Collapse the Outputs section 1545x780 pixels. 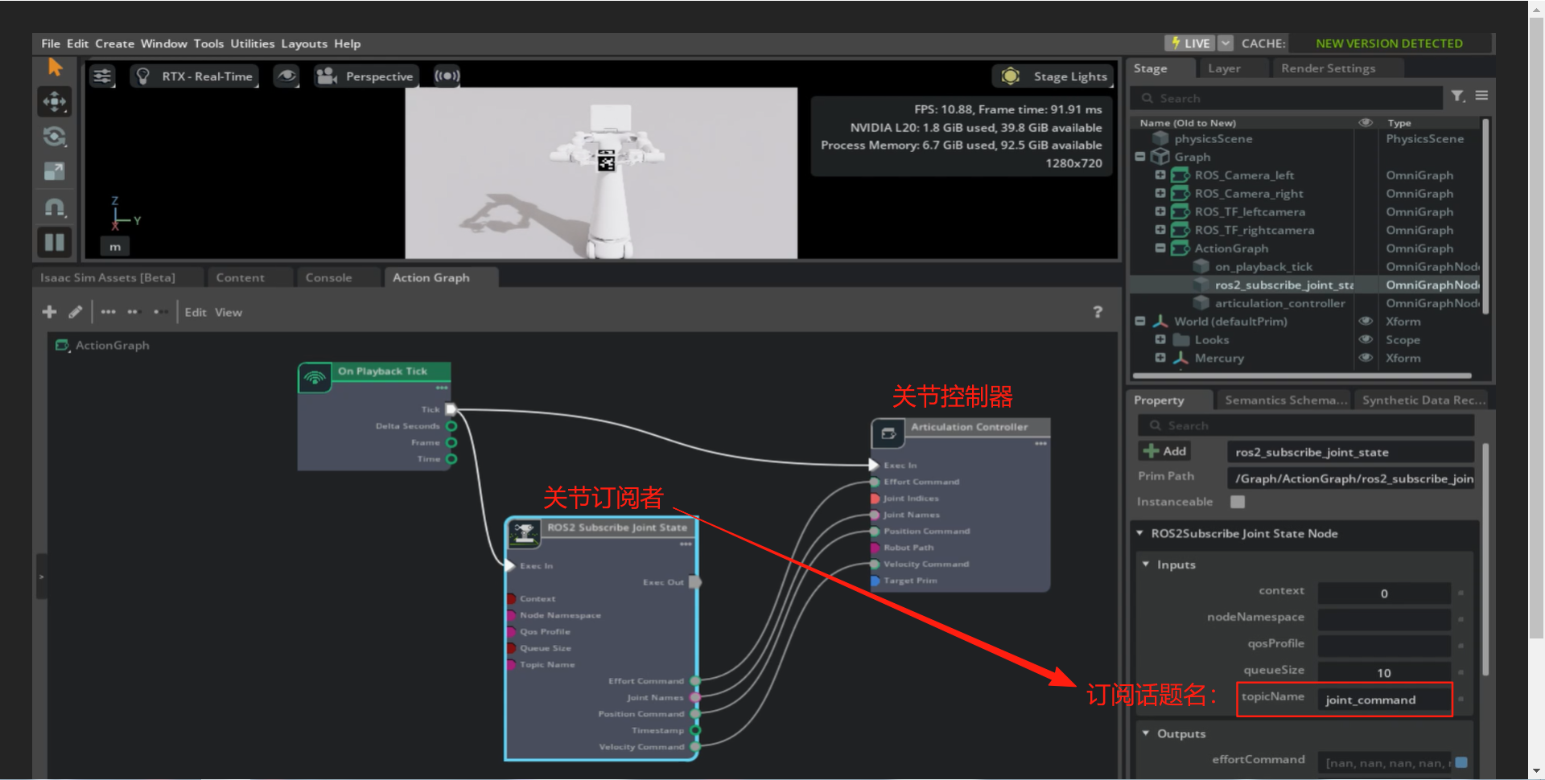coord(1146,733)
